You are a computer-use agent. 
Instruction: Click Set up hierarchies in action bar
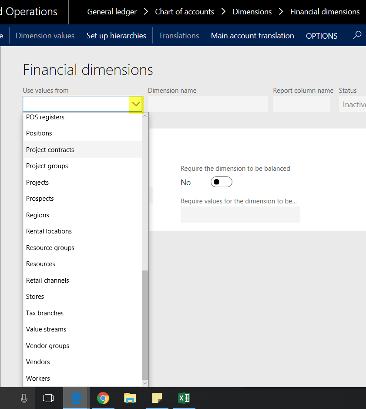tap(116, 36)
